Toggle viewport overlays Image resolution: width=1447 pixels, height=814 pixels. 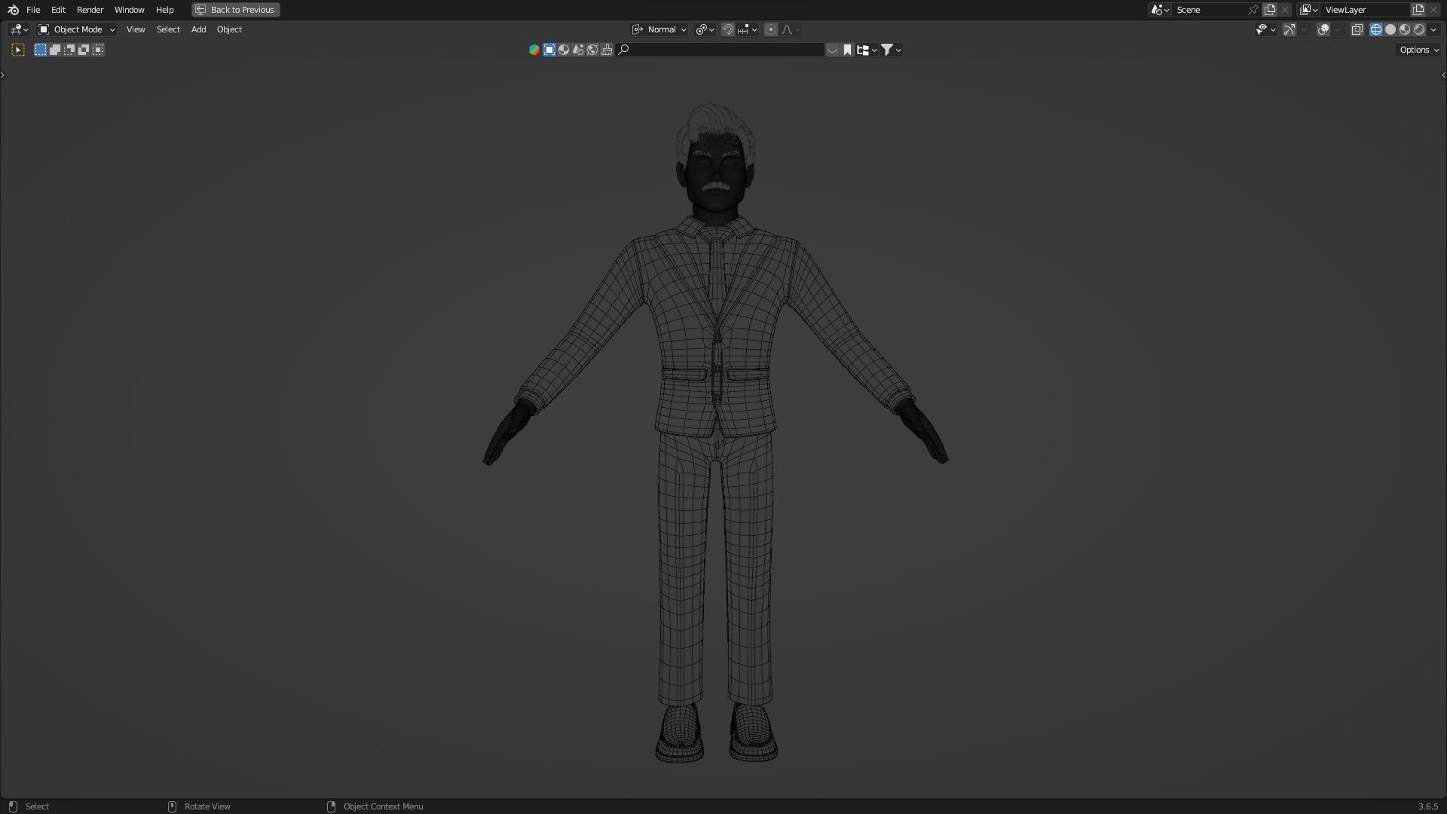point(1323,29)
